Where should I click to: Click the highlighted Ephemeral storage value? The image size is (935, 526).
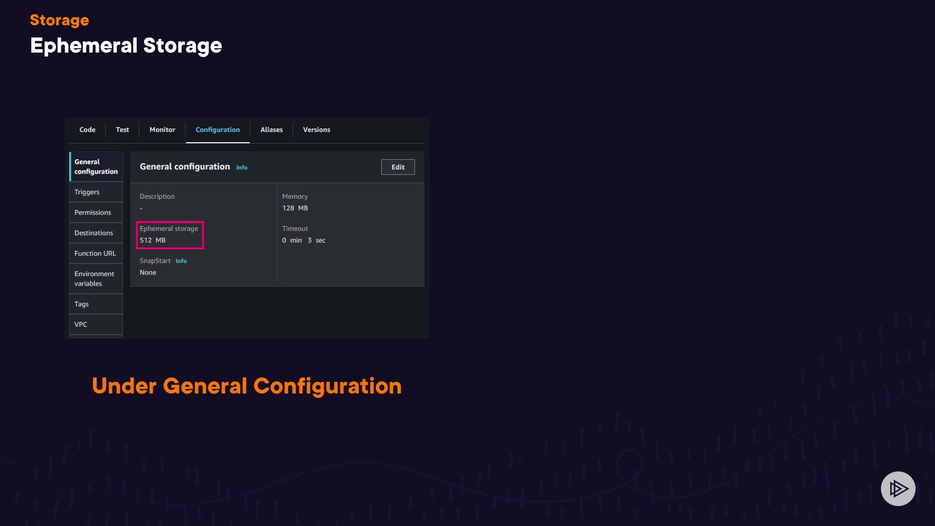click(x=153, y=240)
